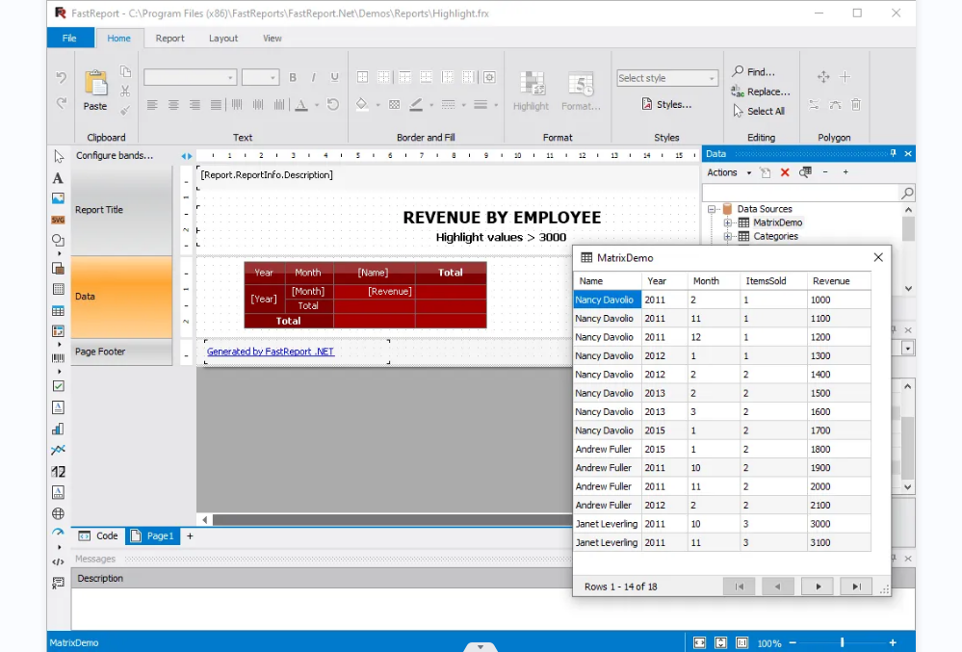Open the File menu
The width and height of the screenshot is (962, 652).
70,38
